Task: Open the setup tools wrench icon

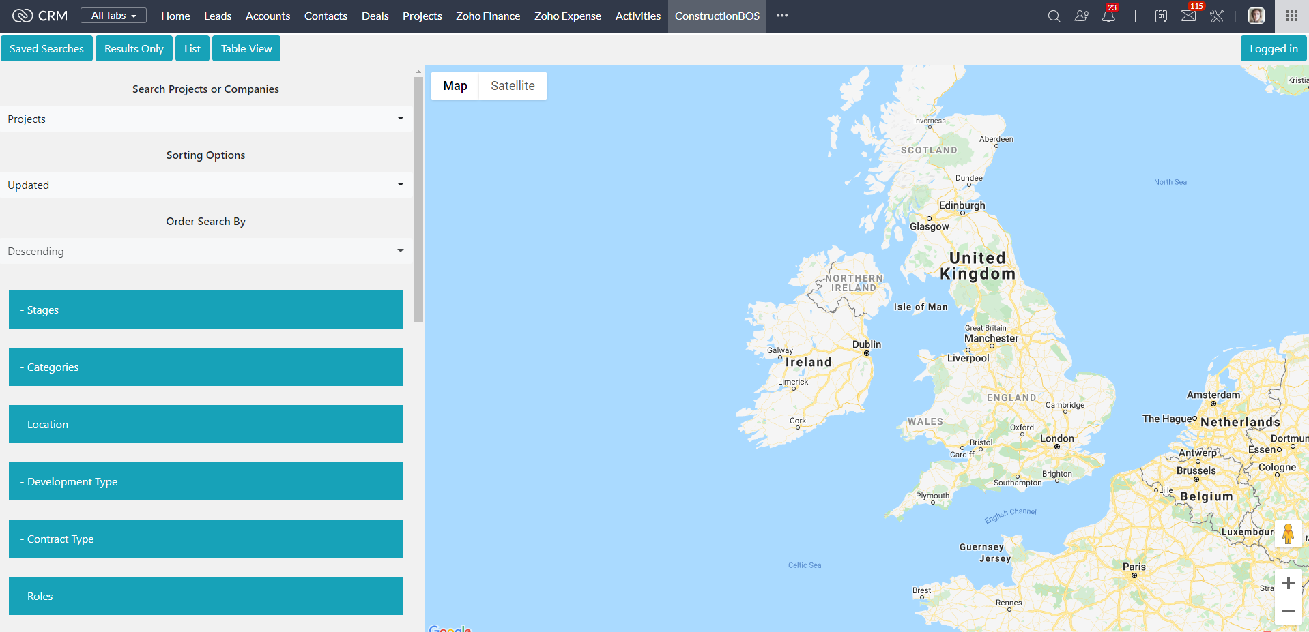Action: [x=1217, y=16]
